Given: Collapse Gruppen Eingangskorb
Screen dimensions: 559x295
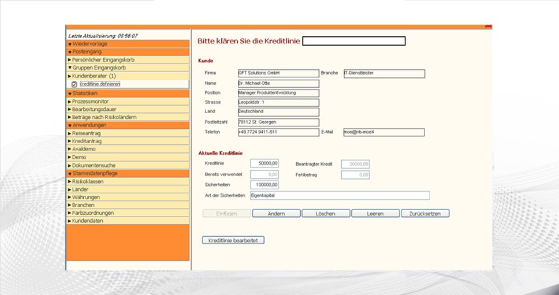Looking at the screenshot, I should [128, 68].
